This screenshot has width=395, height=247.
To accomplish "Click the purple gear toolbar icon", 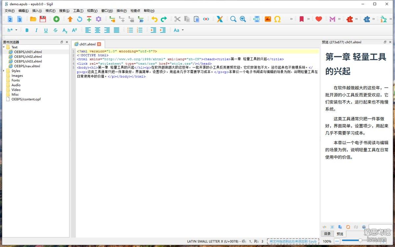I will [x=98, y=19].
